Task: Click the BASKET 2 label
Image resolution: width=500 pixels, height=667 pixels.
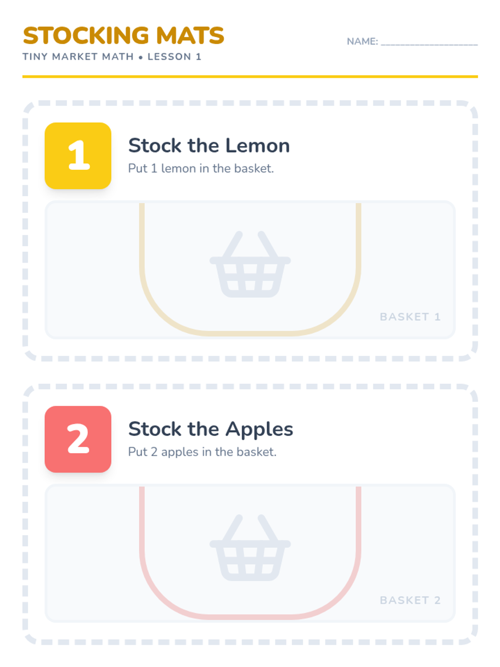Action: click(x=410, y=600)
